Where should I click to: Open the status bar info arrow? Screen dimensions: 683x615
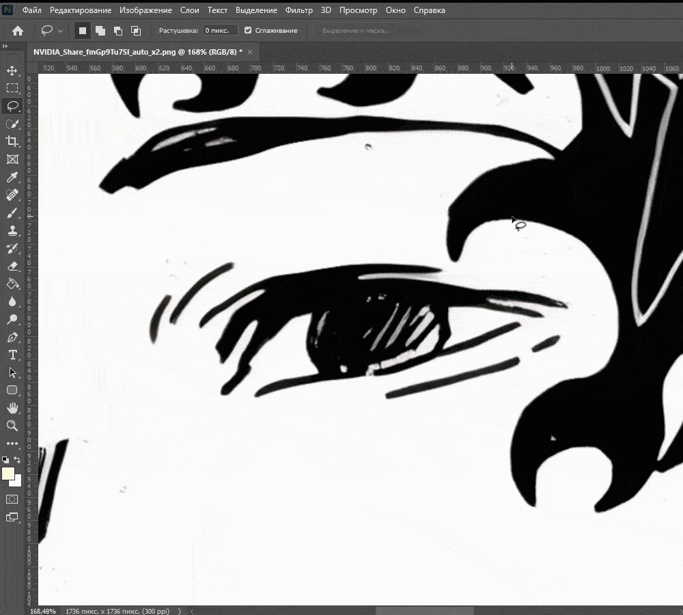180,611
